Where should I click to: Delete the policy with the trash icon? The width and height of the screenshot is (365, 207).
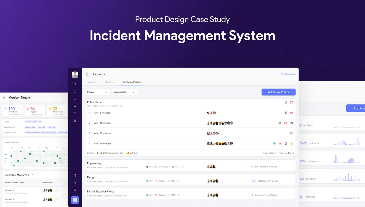[x=292, y=103]
